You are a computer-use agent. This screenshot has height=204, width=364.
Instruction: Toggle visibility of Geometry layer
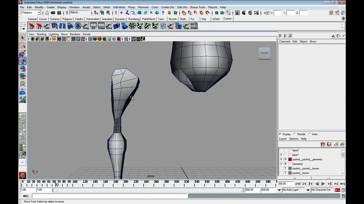tap(281, 164)
